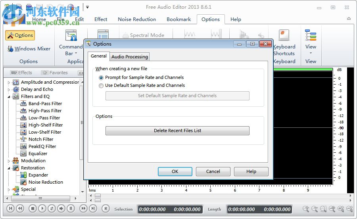Screen dimensions: 357x219
Task: Select Low-Shelf Filter effect
Action: pos(44,132)
